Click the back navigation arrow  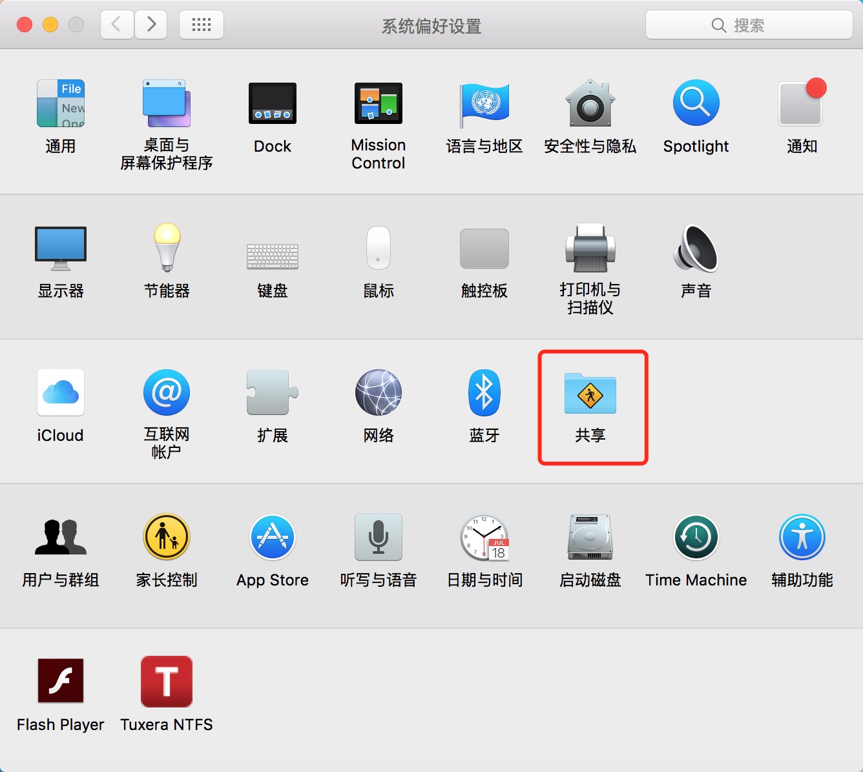(x=117, y=25)
